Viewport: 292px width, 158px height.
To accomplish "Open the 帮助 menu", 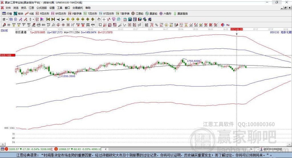I will coord(88,8).
